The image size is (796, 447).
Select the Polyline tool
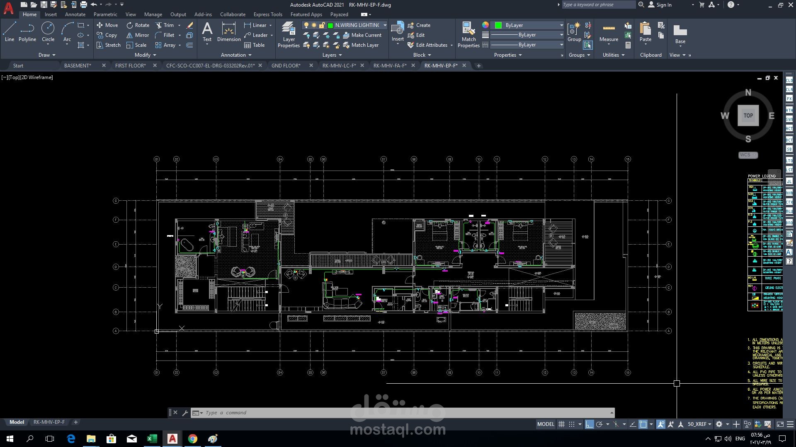[x=27, y=32]
